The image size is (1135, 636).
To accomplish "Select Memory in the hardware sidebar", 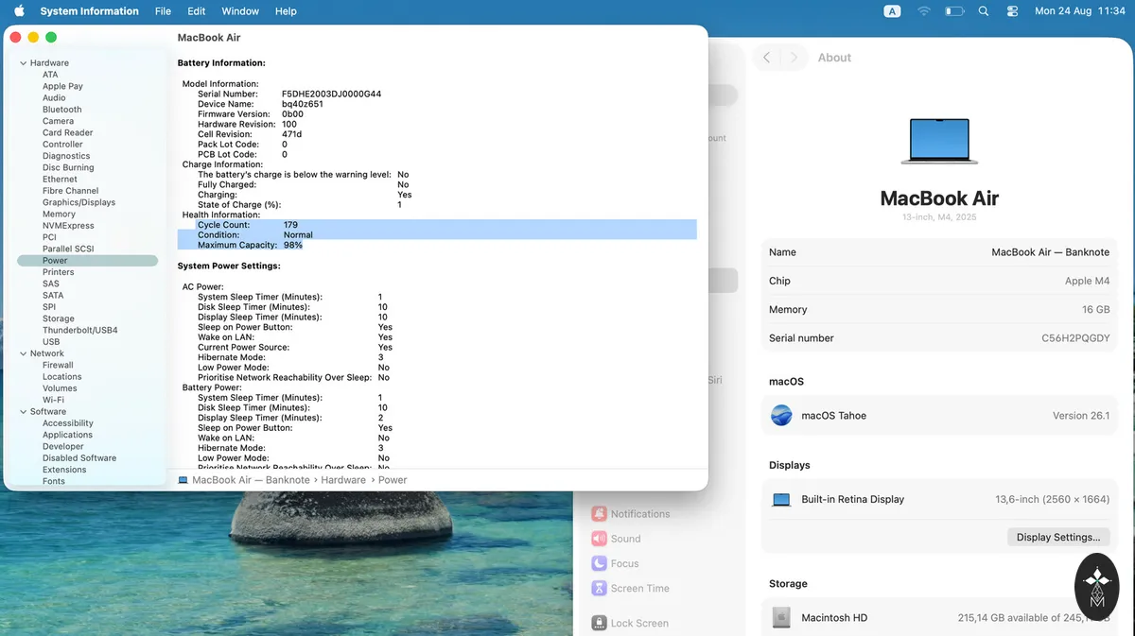I will click(59, 215).
